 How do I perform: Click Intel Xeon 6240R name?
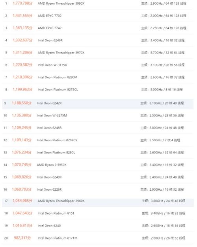point(49,177)
